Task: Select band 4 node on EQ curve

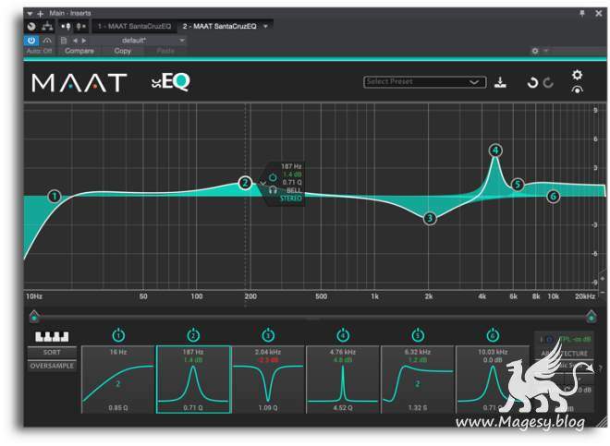Action: [495, 151]
